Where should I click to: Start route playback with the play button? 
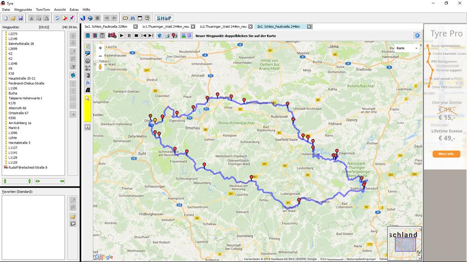(121, 35)
